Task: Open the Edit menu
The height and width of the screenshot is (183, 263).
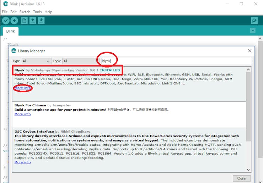Action: point(14,12)
